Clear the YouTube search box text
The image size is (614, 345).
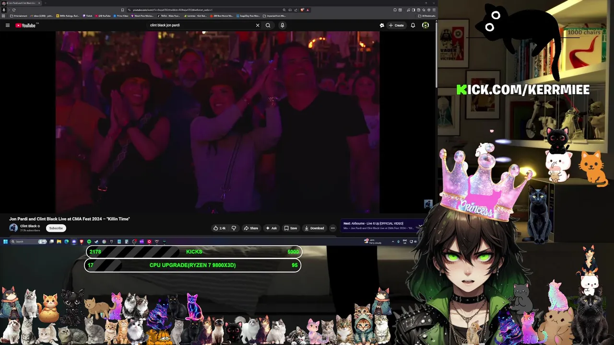coord(258,25)
